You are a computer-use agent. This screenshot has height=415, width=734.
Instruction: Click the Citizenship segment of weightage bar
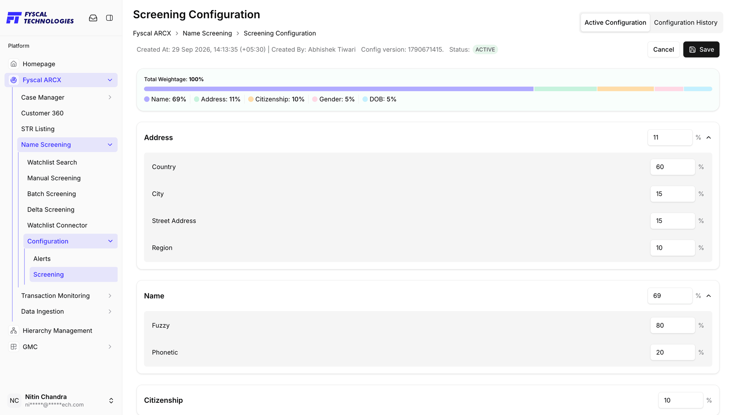coord(625,89)
